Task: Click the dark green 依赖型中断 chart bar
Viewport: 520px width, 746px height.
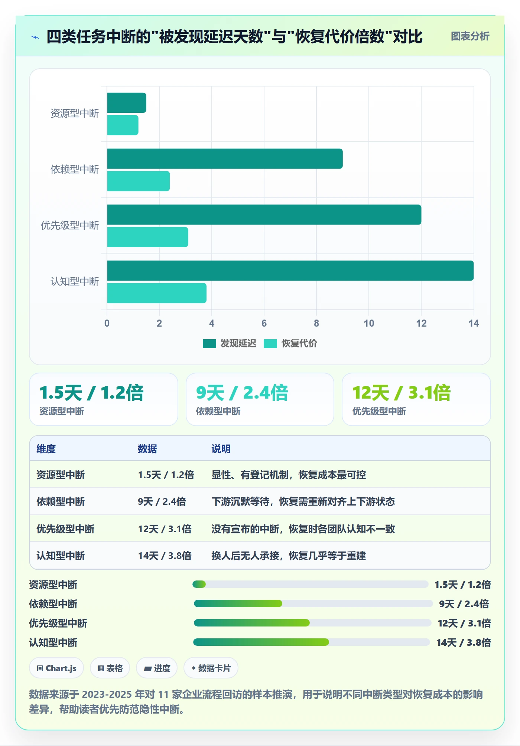Action: pyautogui.click(x=225, y=159)
